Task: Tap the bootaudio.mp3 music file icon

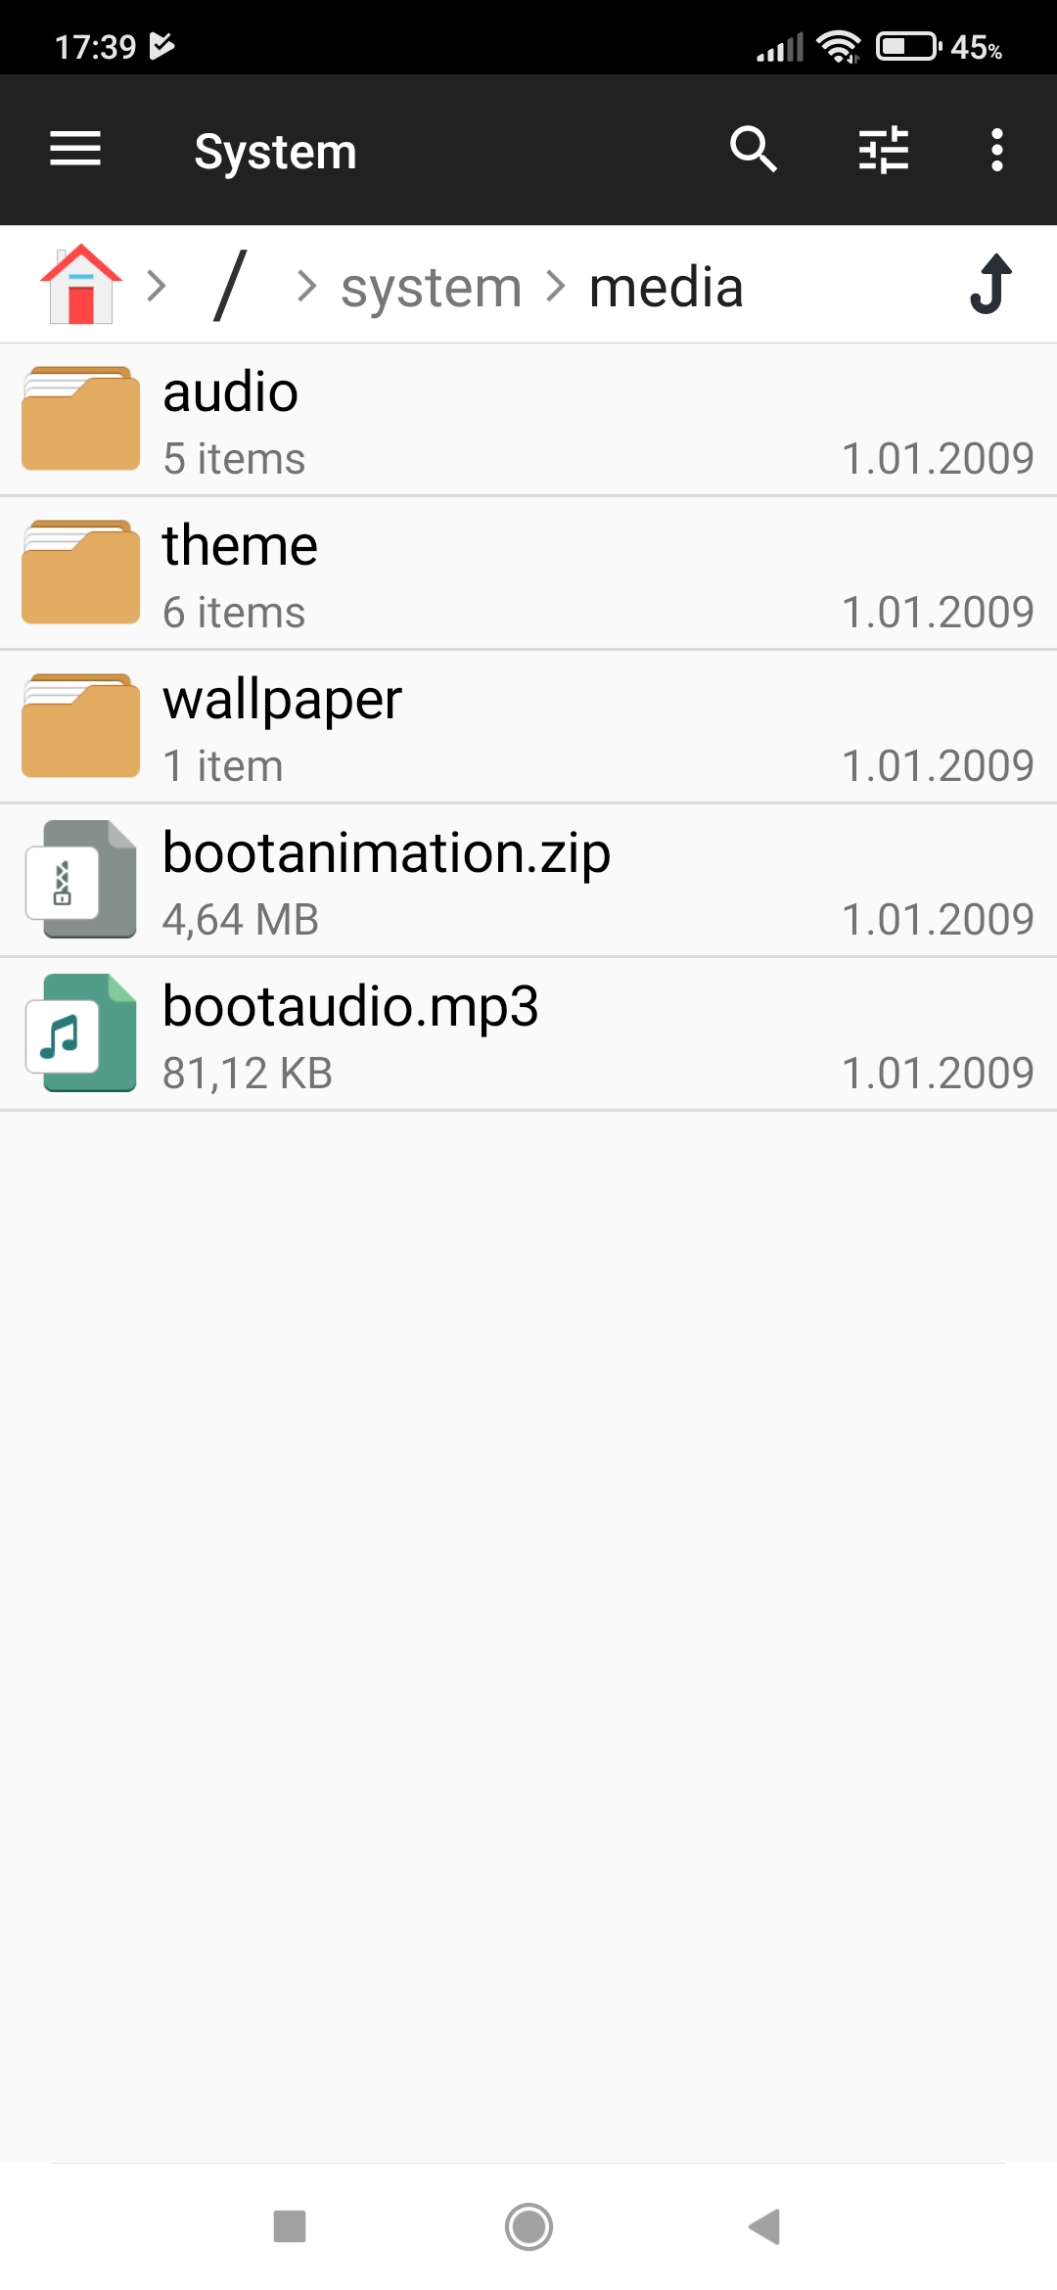Action: tap(81, 1032)
